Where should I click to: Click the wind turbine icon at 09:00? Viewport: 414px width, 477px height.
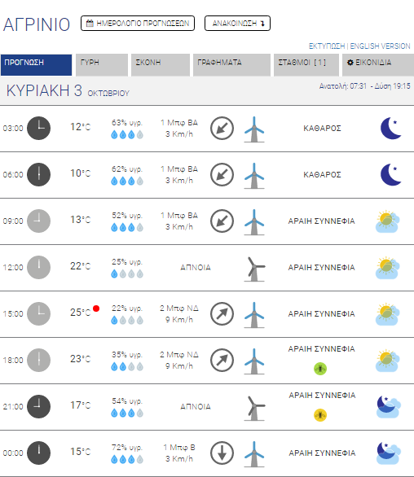254,222
